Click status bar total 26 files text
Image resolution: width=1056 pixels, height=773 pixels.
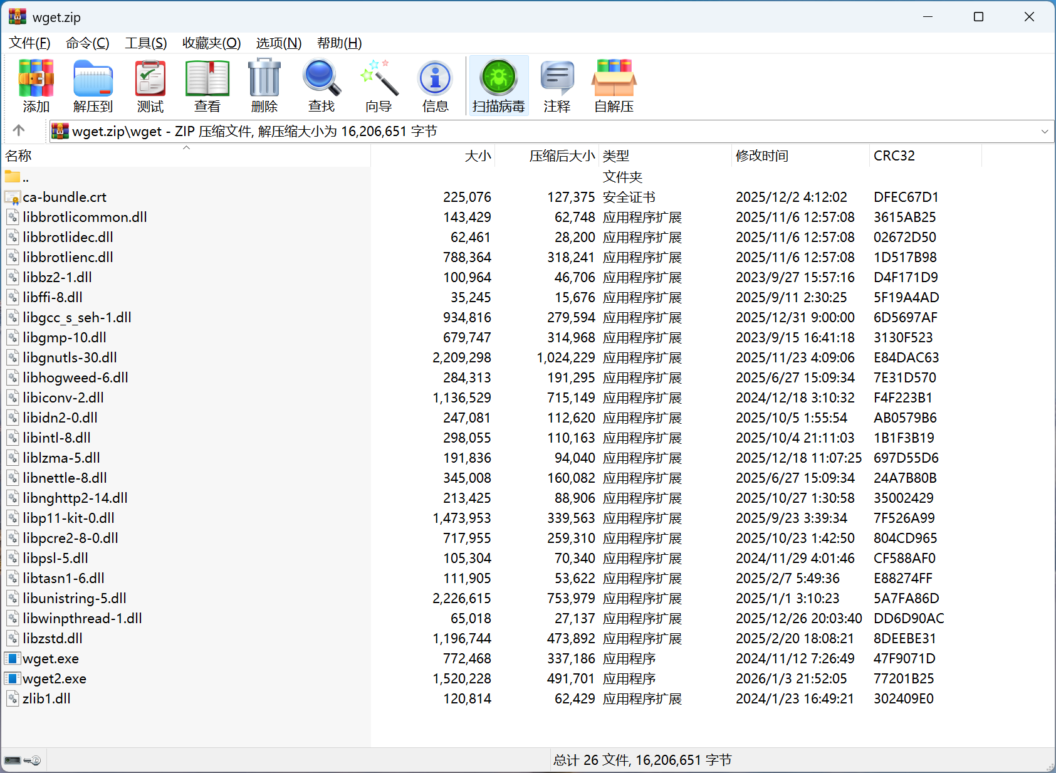642,760
